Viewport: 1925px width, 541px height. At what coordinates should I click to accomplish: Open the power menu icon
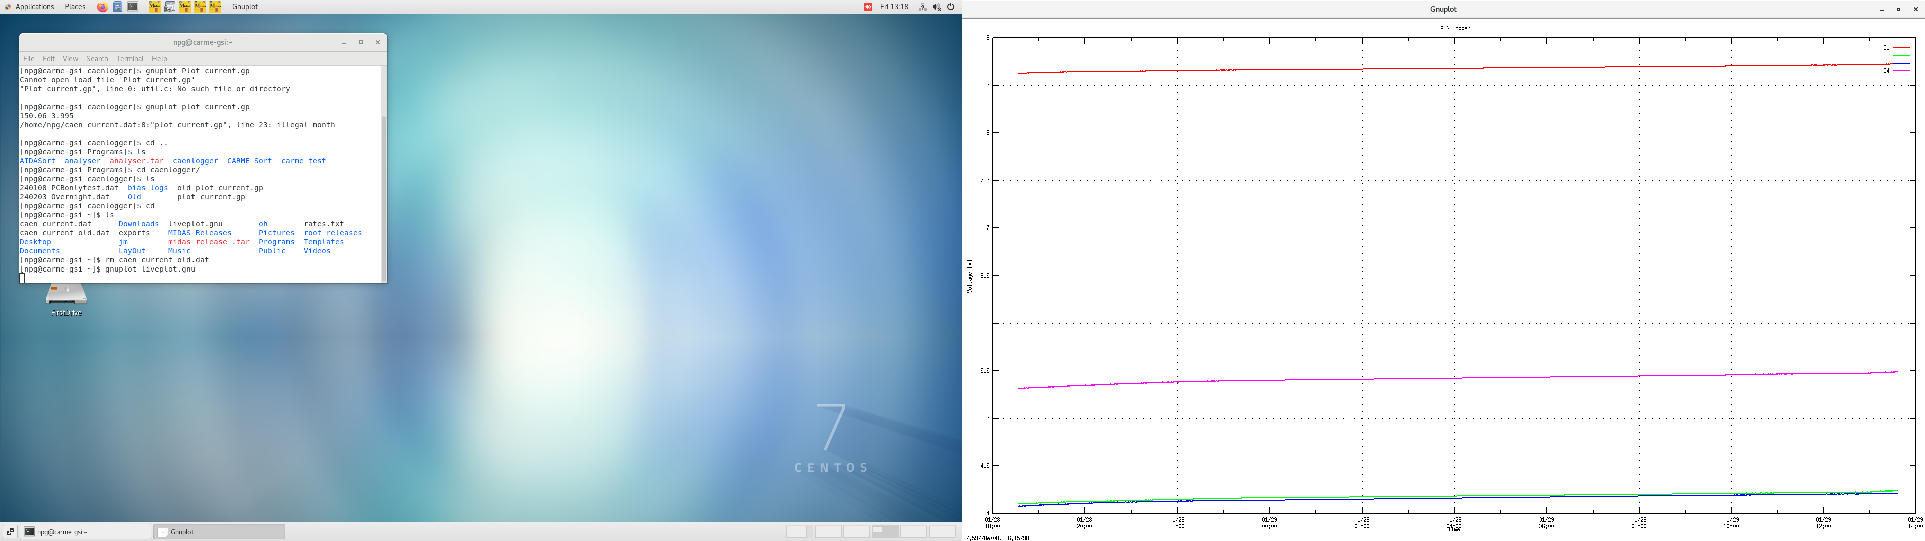click(951, 7)
